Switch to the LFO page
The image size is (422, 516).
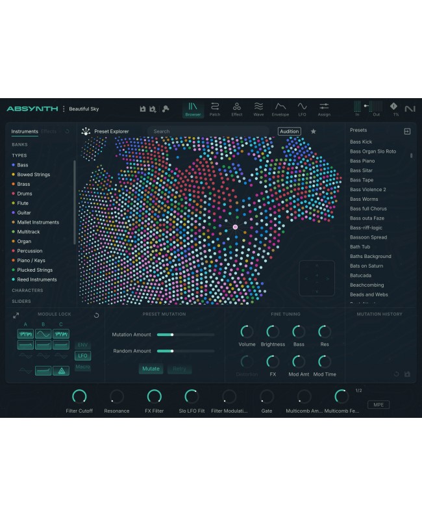click(x=302, y=110)
